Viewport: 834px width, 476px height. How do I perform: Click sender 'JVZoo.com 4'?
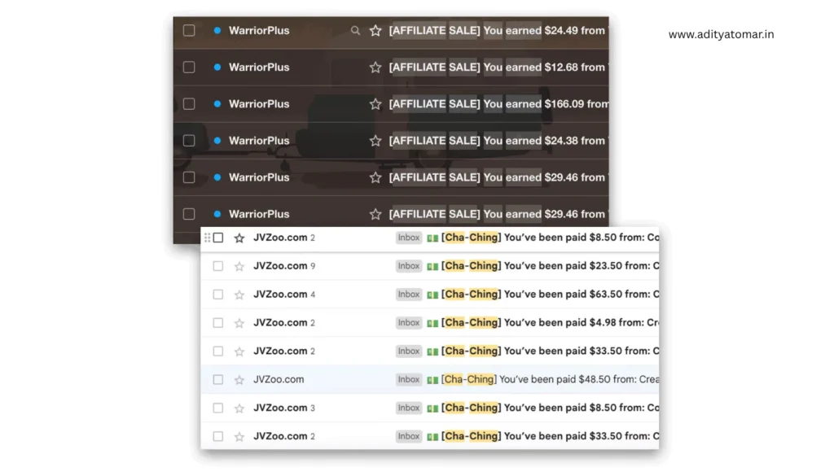[284, 295]
